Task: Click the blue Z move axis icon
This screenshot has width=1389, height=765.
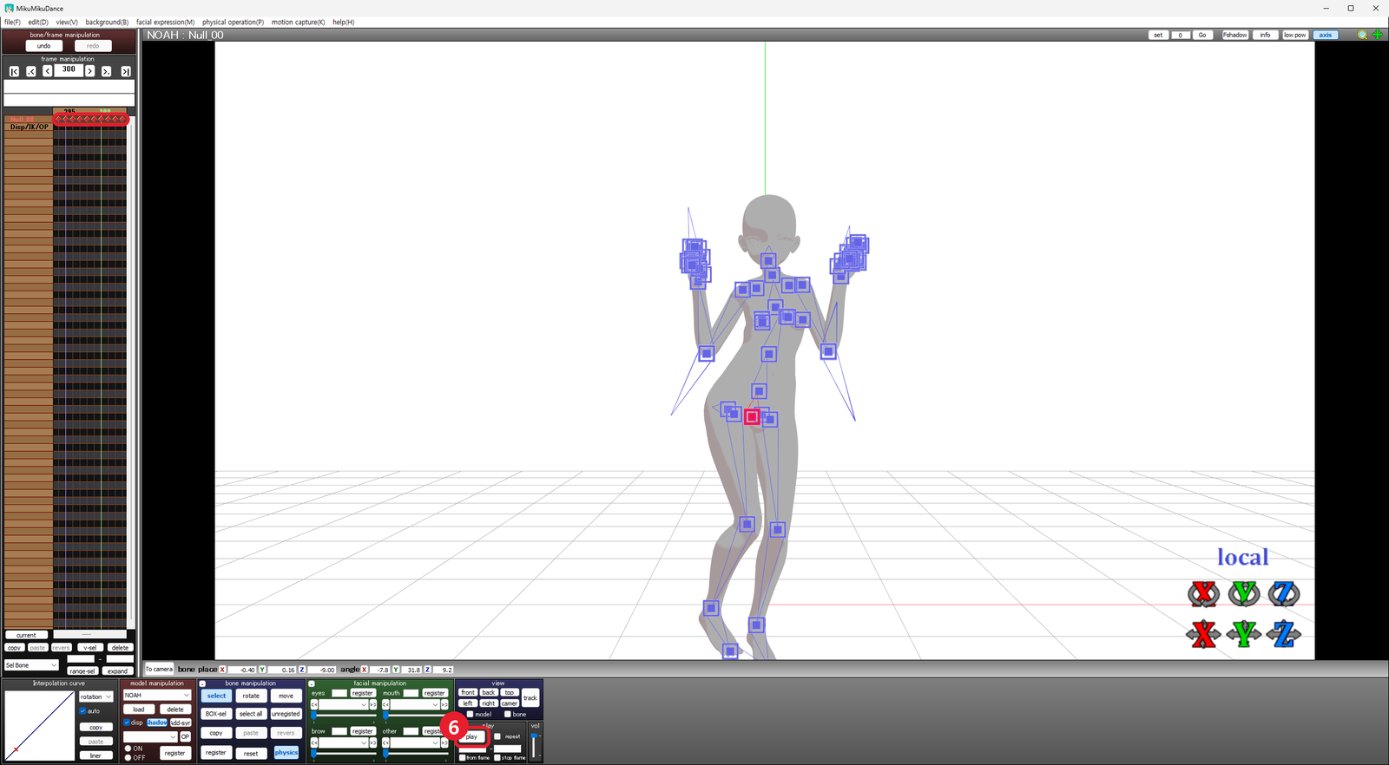Action: pyautogui.click(x=1284, y=634)
